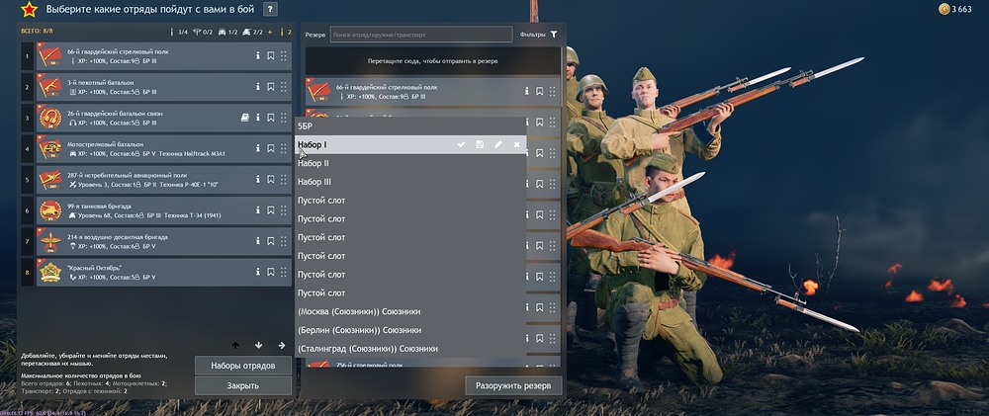The image size is (989, 416).
Task: Open info for 214-я воздушно-десантная бригада
Action: [x=258, y=241]
